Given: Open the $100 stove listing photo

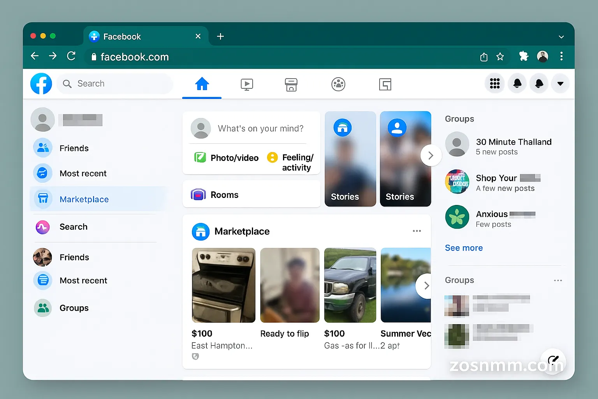Looking at the screenshot, I should [x=223, y=285].
